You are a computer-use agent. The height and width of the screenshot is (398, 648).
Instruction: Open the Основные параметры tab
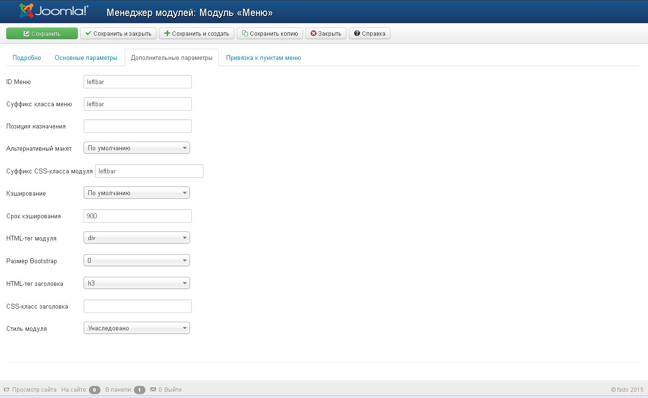(86, 57)
